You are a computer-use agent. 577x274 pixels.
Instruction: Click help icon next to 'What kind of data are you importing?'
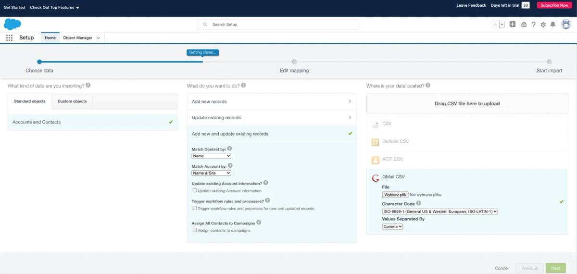tap(88, 86)
